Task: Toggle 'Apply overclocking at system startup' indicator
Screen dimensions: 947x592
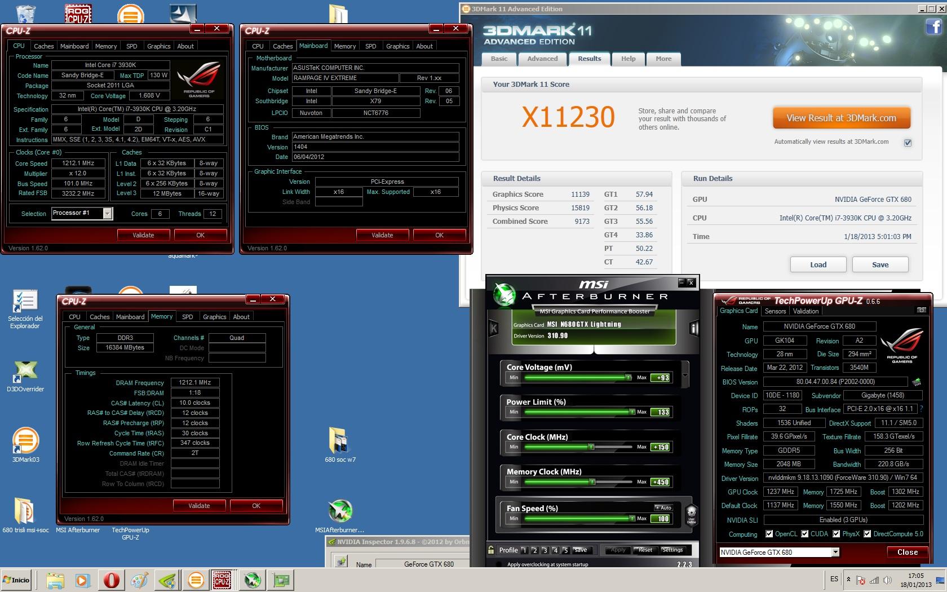Action: point(498,564)
